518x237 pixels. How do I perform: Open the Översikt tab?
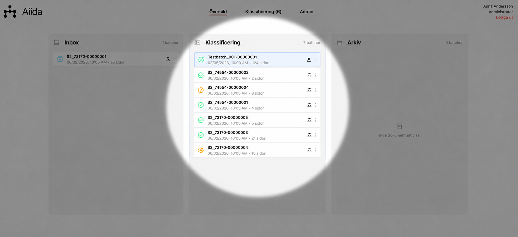coord(218,12)
